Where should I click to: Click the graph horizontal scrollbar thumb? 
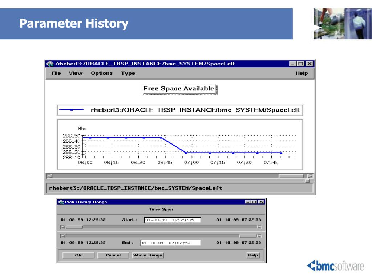click(x=291, y=176)
